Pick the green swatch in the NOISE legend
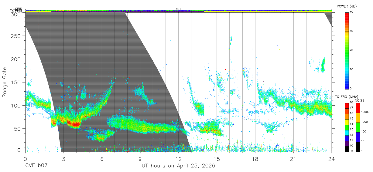This screenshot has height=172, width=373. click(x=358, y=127)
